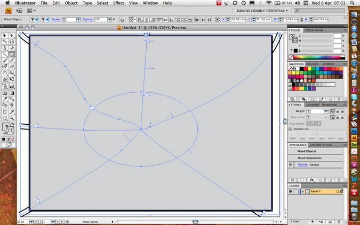360x225 pixels.
Task: Select the Paintbrush tool
Action: pos(5,60)
